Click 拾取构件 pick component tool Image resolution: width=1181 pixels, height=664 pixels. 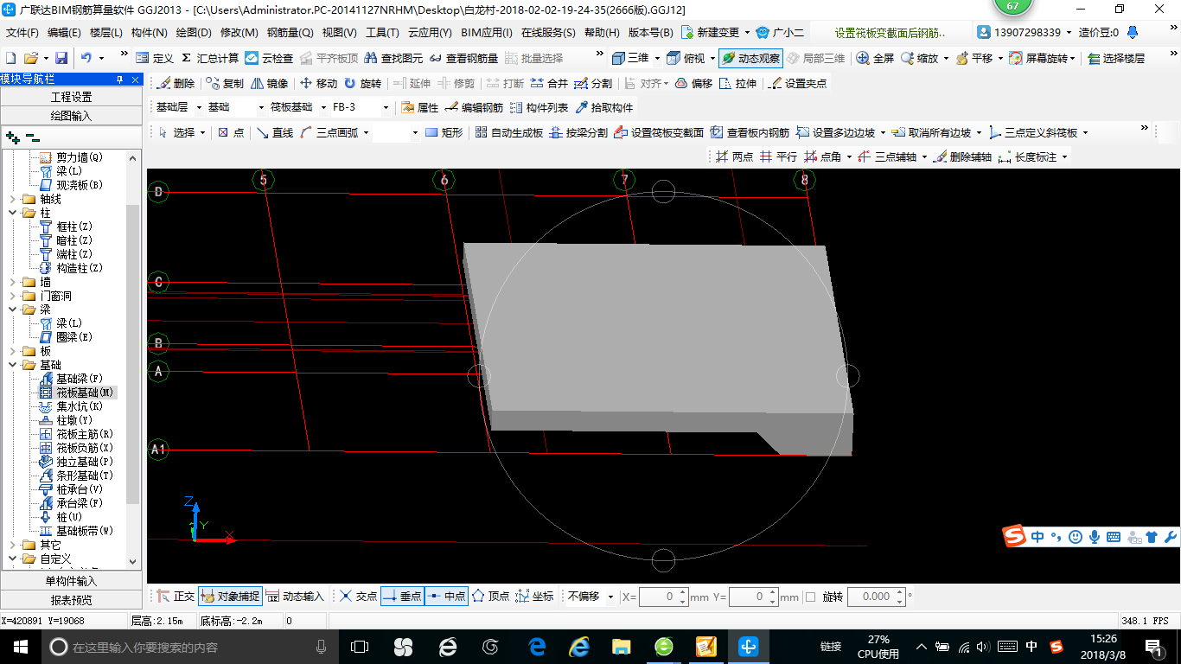coord(604,108)
